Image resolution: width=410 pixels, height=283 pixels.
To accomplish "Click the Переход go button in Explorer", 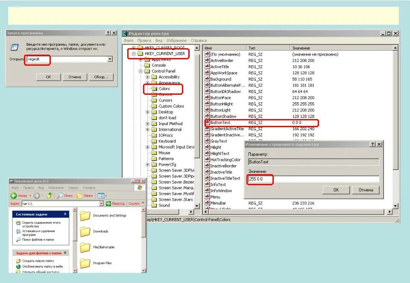I will click(115, 204).
